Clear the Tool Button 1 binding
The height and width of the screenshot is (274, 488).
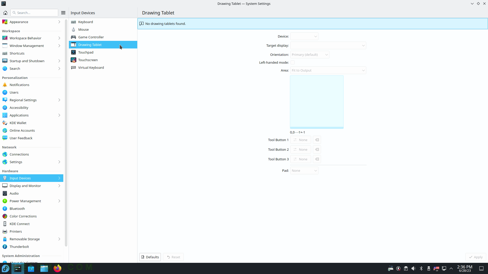pos(317,140)
